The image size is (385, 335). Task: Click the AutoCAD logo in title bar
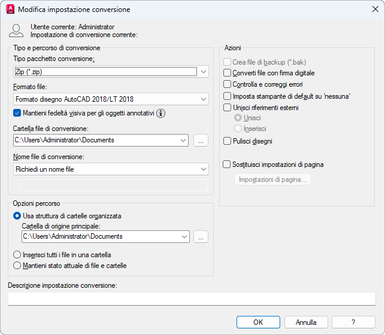[10, 10]
